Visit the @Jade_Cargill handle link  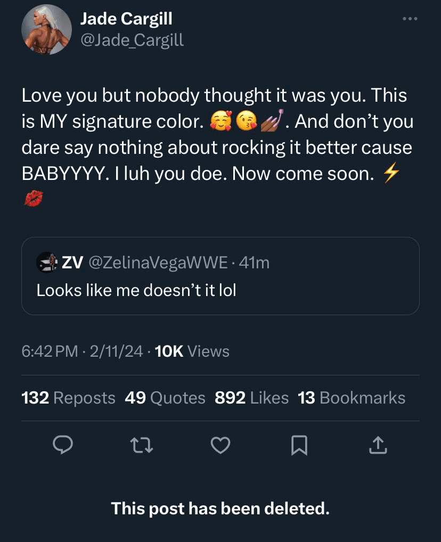[132, 39]
